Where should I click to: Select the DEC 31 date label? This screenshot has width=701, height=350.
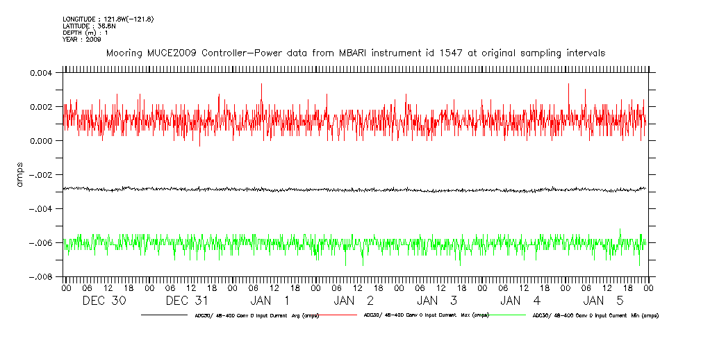(188, 301)
